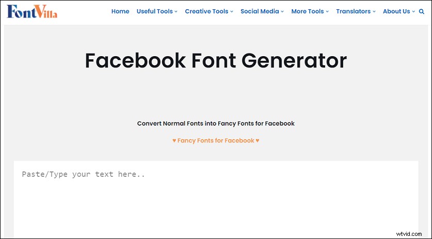The image size is (432, 239).
Task: Expand the Translators chevron arrow
Action: (x=374, y=11)
